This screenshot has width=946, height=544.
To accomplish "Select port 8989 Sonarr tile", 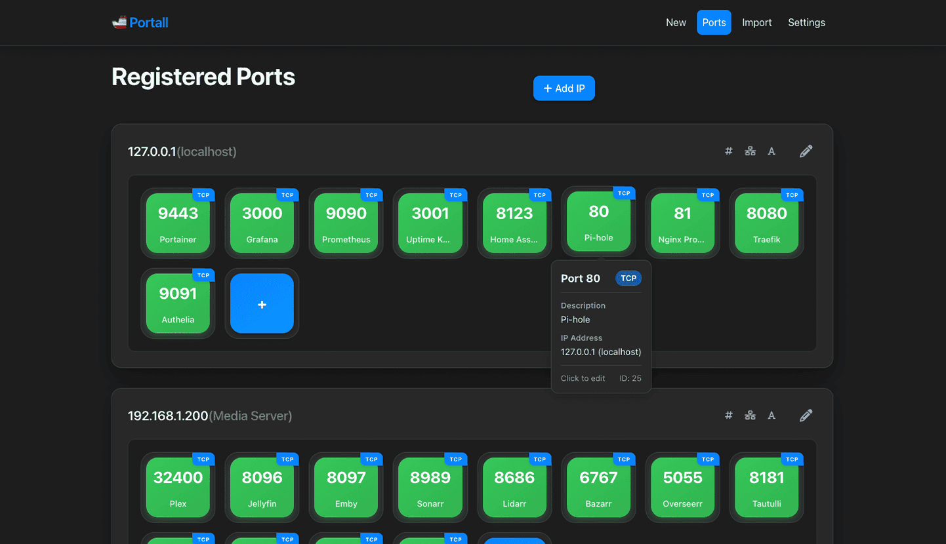I will (x=430, y=487).
